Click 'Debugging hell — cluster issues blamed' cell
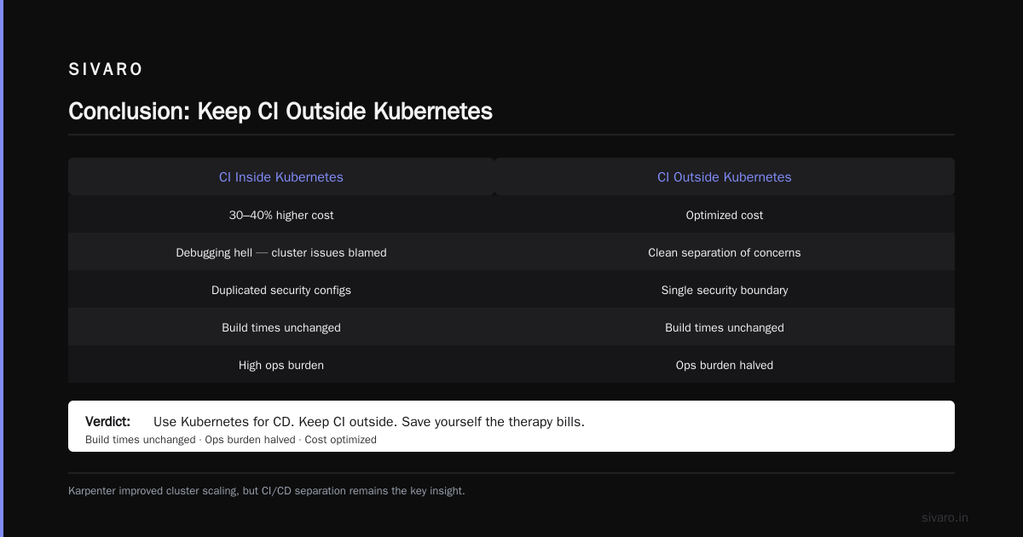1023x537 pixels. pyautogui.click(x=281, y=252)
